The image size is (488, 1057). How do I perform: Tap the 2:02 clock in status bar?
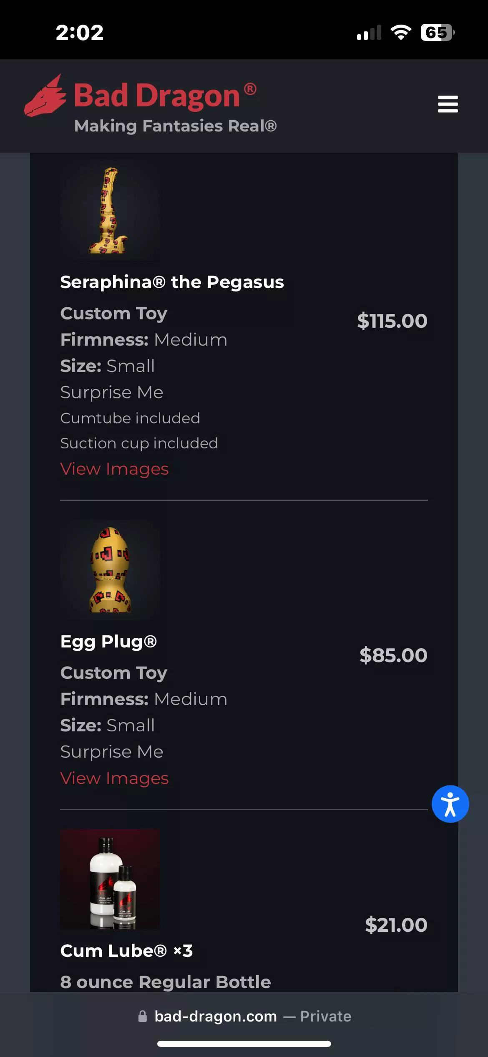(x=80, y=33)
